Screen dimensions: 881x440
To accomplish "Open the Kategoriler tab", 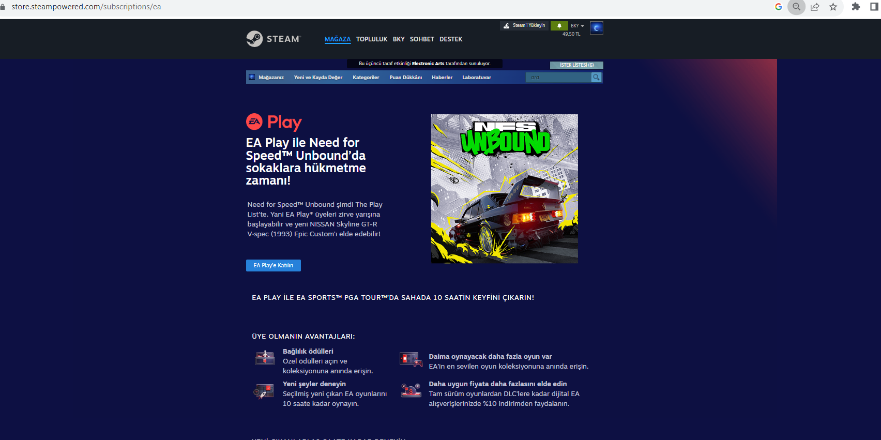I will [366, 78].
